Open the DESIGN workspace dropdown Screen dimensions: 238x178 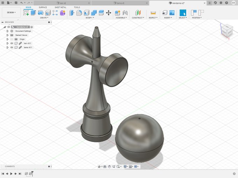11,13
